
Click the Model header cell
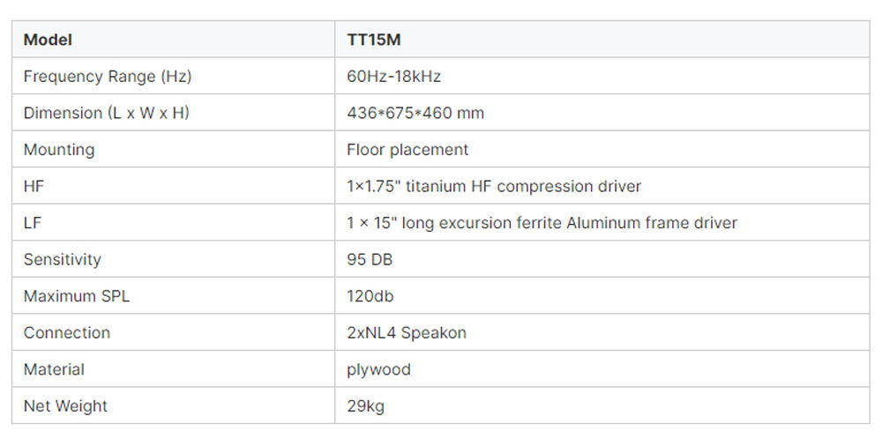[48, 40]
